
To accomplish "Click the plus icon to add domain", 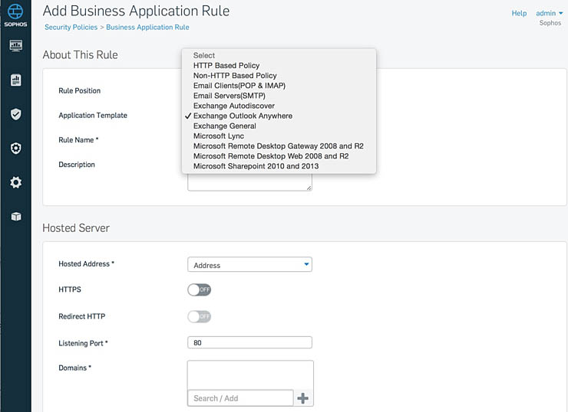I will (302, 398).
